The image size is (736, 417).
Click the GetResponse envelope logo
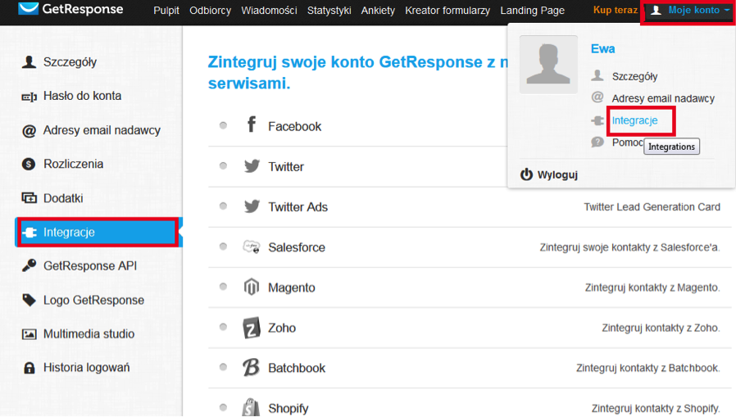tap(28, 8)
